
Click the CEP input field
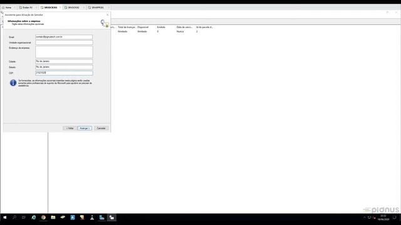(x=64, y=73)
